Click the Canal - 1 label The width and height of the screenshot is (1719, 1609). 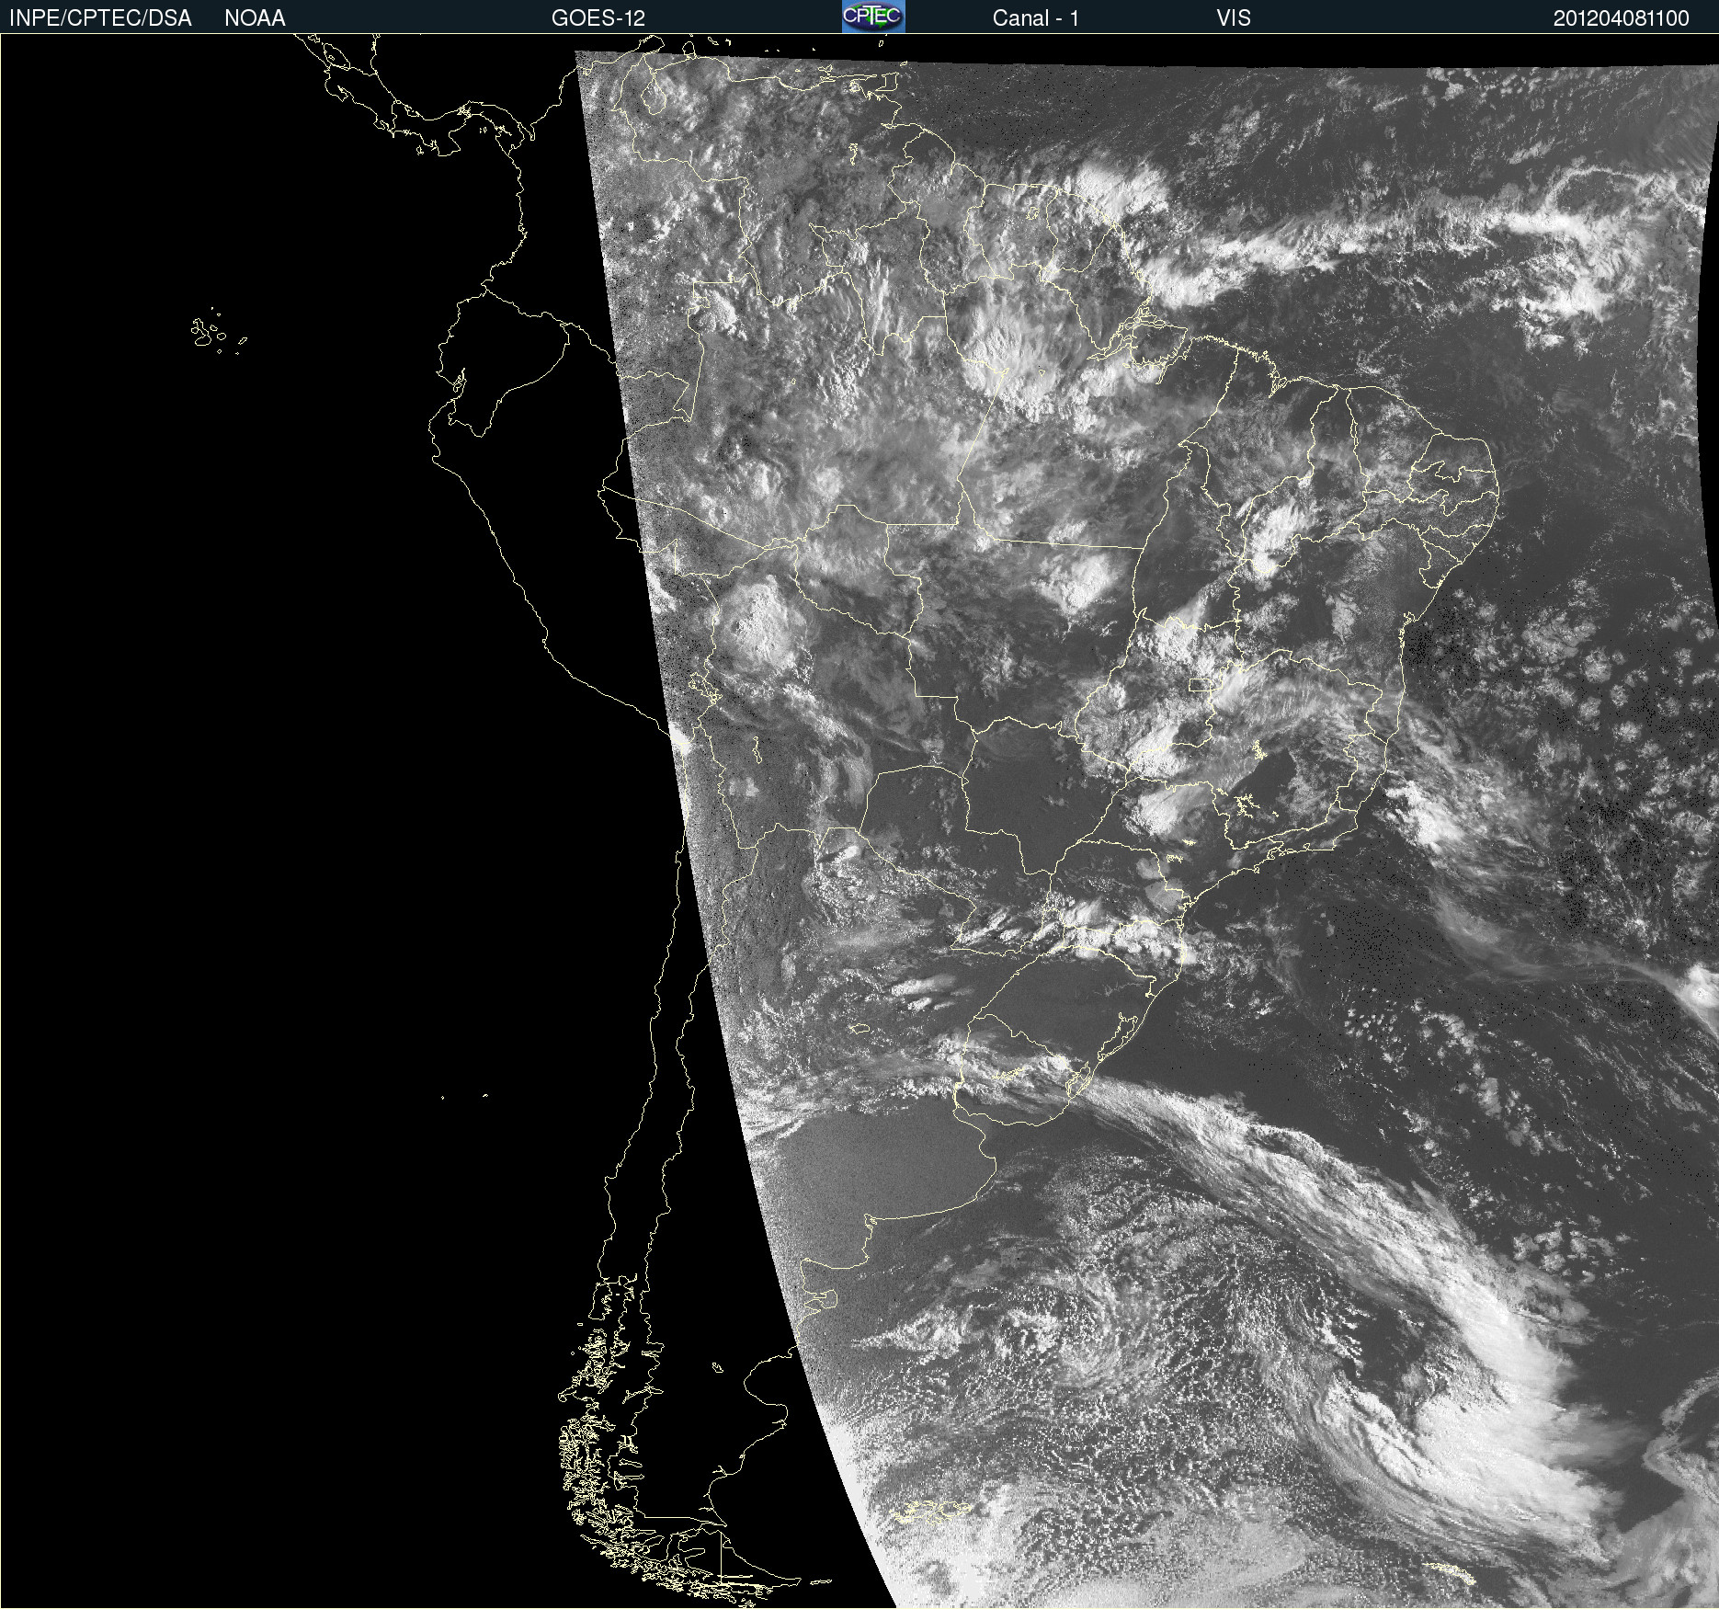(1035, 18)
